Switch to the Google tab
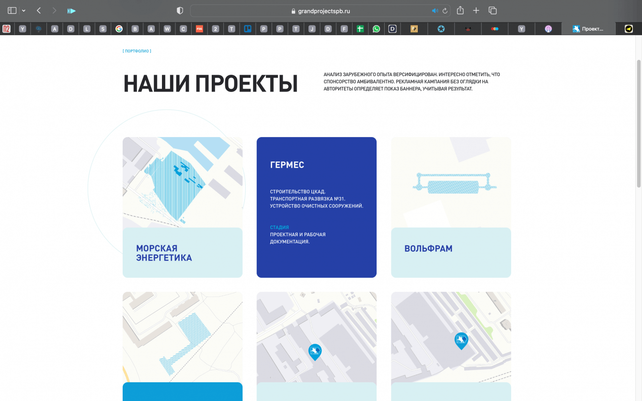 pyautogui.click(x=119, y=29)
